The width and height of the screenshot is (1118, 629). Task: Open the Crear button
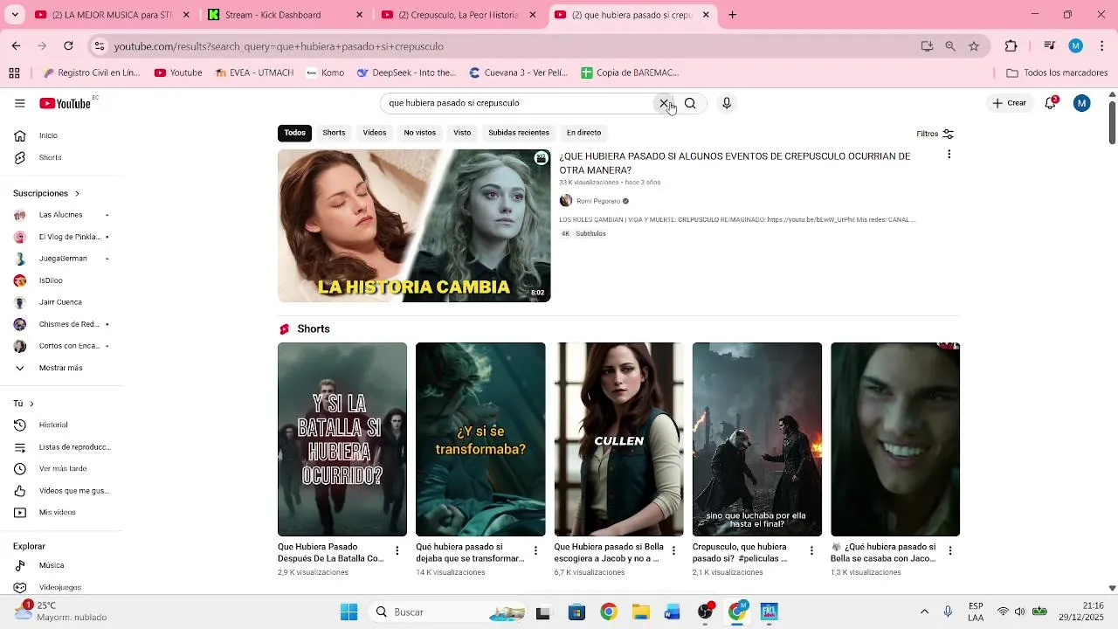[1009, 103]
